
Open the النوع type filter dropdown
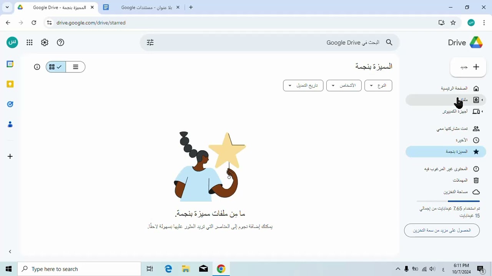point(378,85)
